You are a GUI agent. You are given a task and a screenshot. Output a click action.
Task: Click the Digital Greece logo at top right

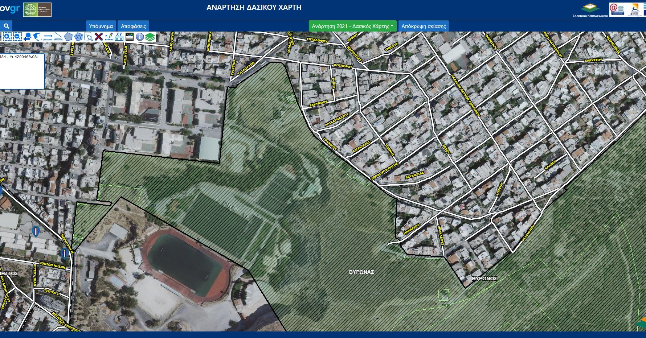coord(618,10)
